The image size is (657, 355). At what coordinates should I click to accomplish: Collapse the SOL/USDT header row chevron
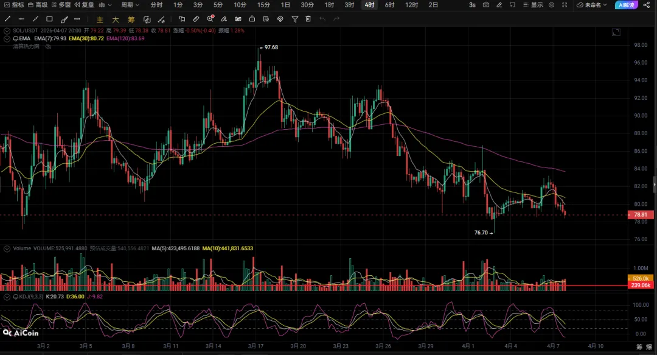[7, 30]
